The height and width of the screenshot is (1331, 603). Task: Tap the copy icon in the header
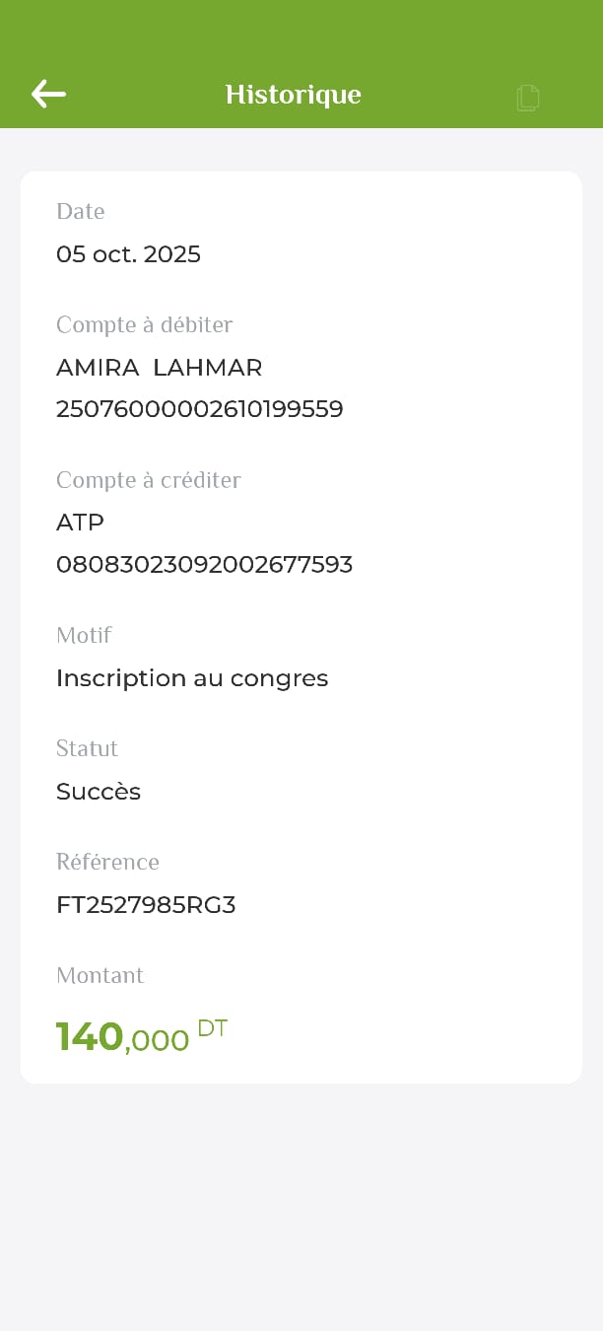pyautogui.click(x=528, y=97)
